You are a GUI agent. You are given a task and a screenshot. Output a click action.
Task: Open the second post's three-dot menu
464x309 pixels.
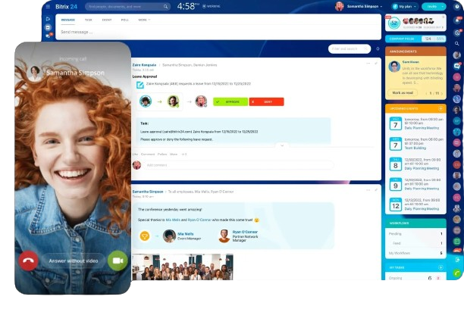368,190
